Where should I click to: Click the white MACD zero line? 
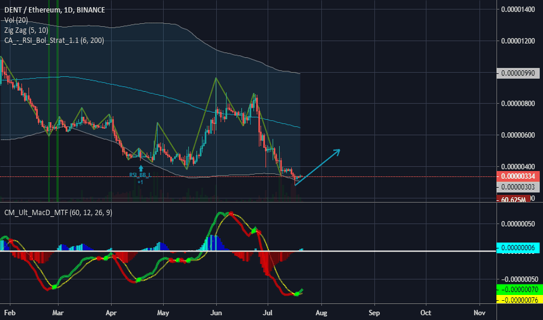coord(248,251)
